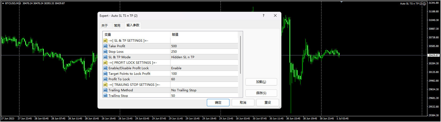Click the Profit To Lock row icon
The height and width of the screenshot is (122, 441).
pyautogui.click(x=105, y=79)
